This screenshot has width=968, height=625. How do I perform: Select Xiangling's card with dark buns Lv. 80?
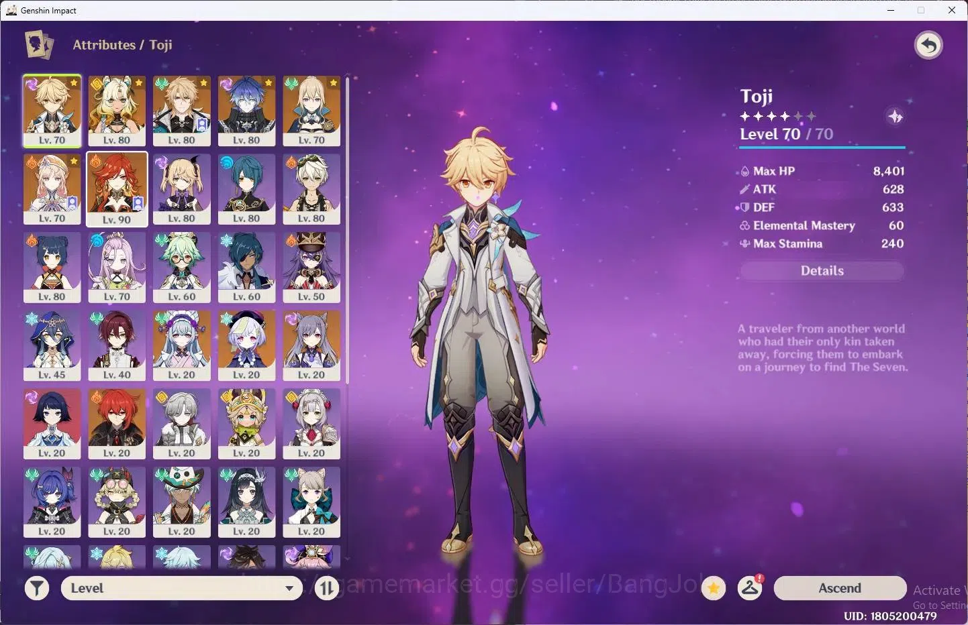tap(52, 268)
